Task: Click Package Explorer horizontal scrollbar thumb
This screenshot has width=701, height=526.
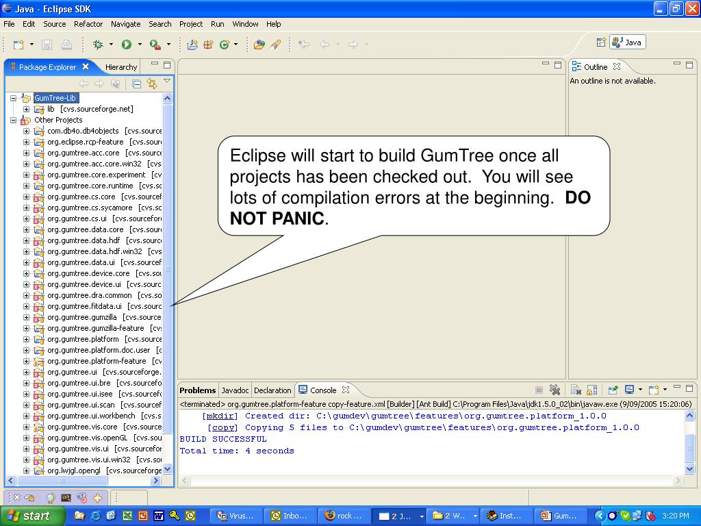Action: coord(62,480)
